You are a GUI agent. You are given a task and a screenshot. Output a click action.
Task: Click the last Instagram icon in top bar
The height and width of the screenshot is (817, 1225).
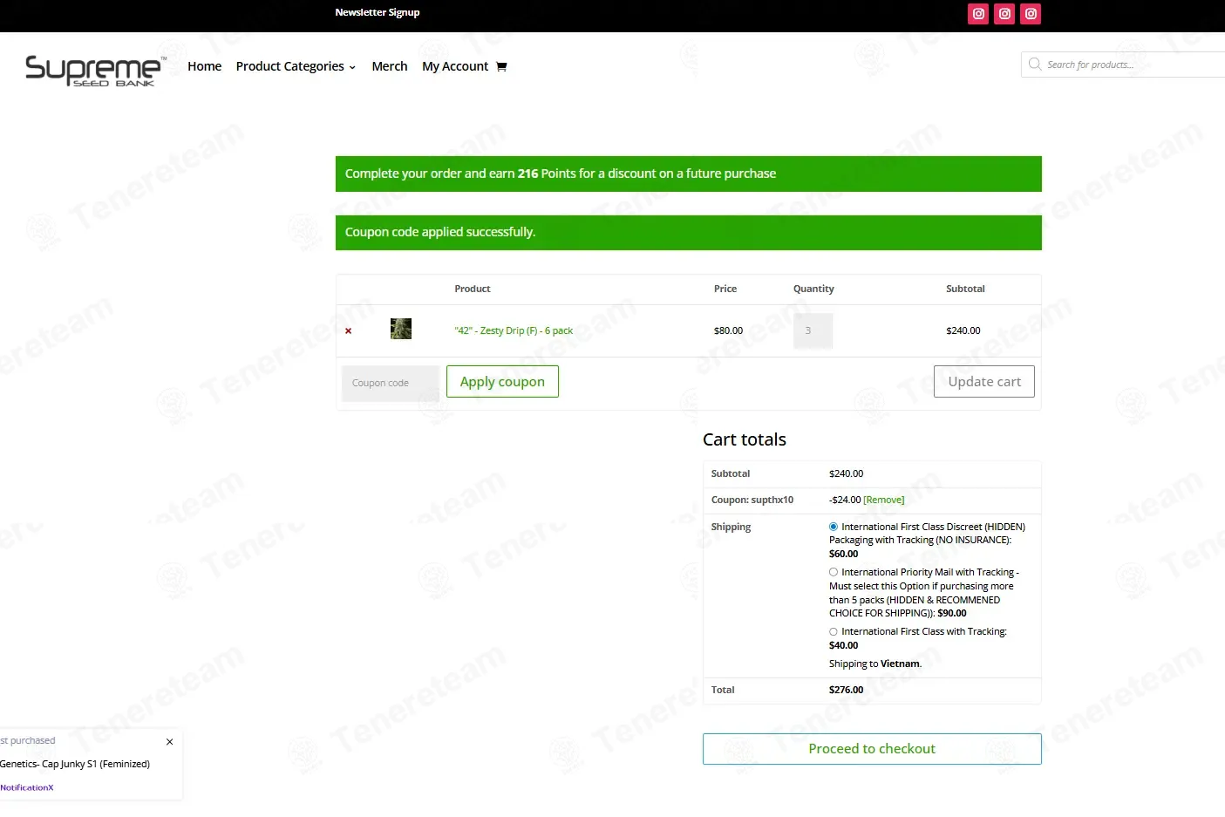[1031, 14]
